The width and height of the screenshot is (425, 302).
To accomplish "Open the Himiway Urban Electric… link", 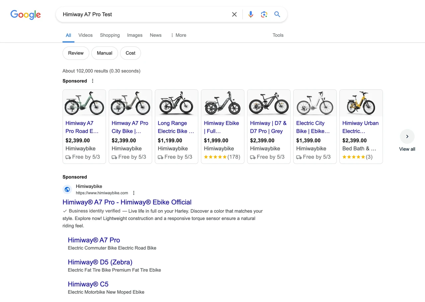I will click(x=361, y=127).
